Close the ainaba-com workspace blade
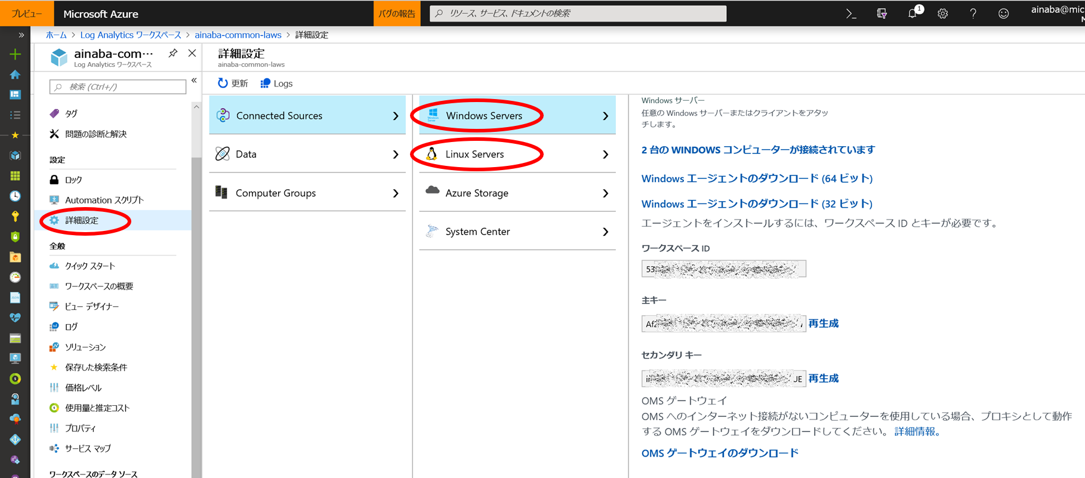Image resolution: width=1085 pixels, height=478 pixels. (x=192, y=53)
